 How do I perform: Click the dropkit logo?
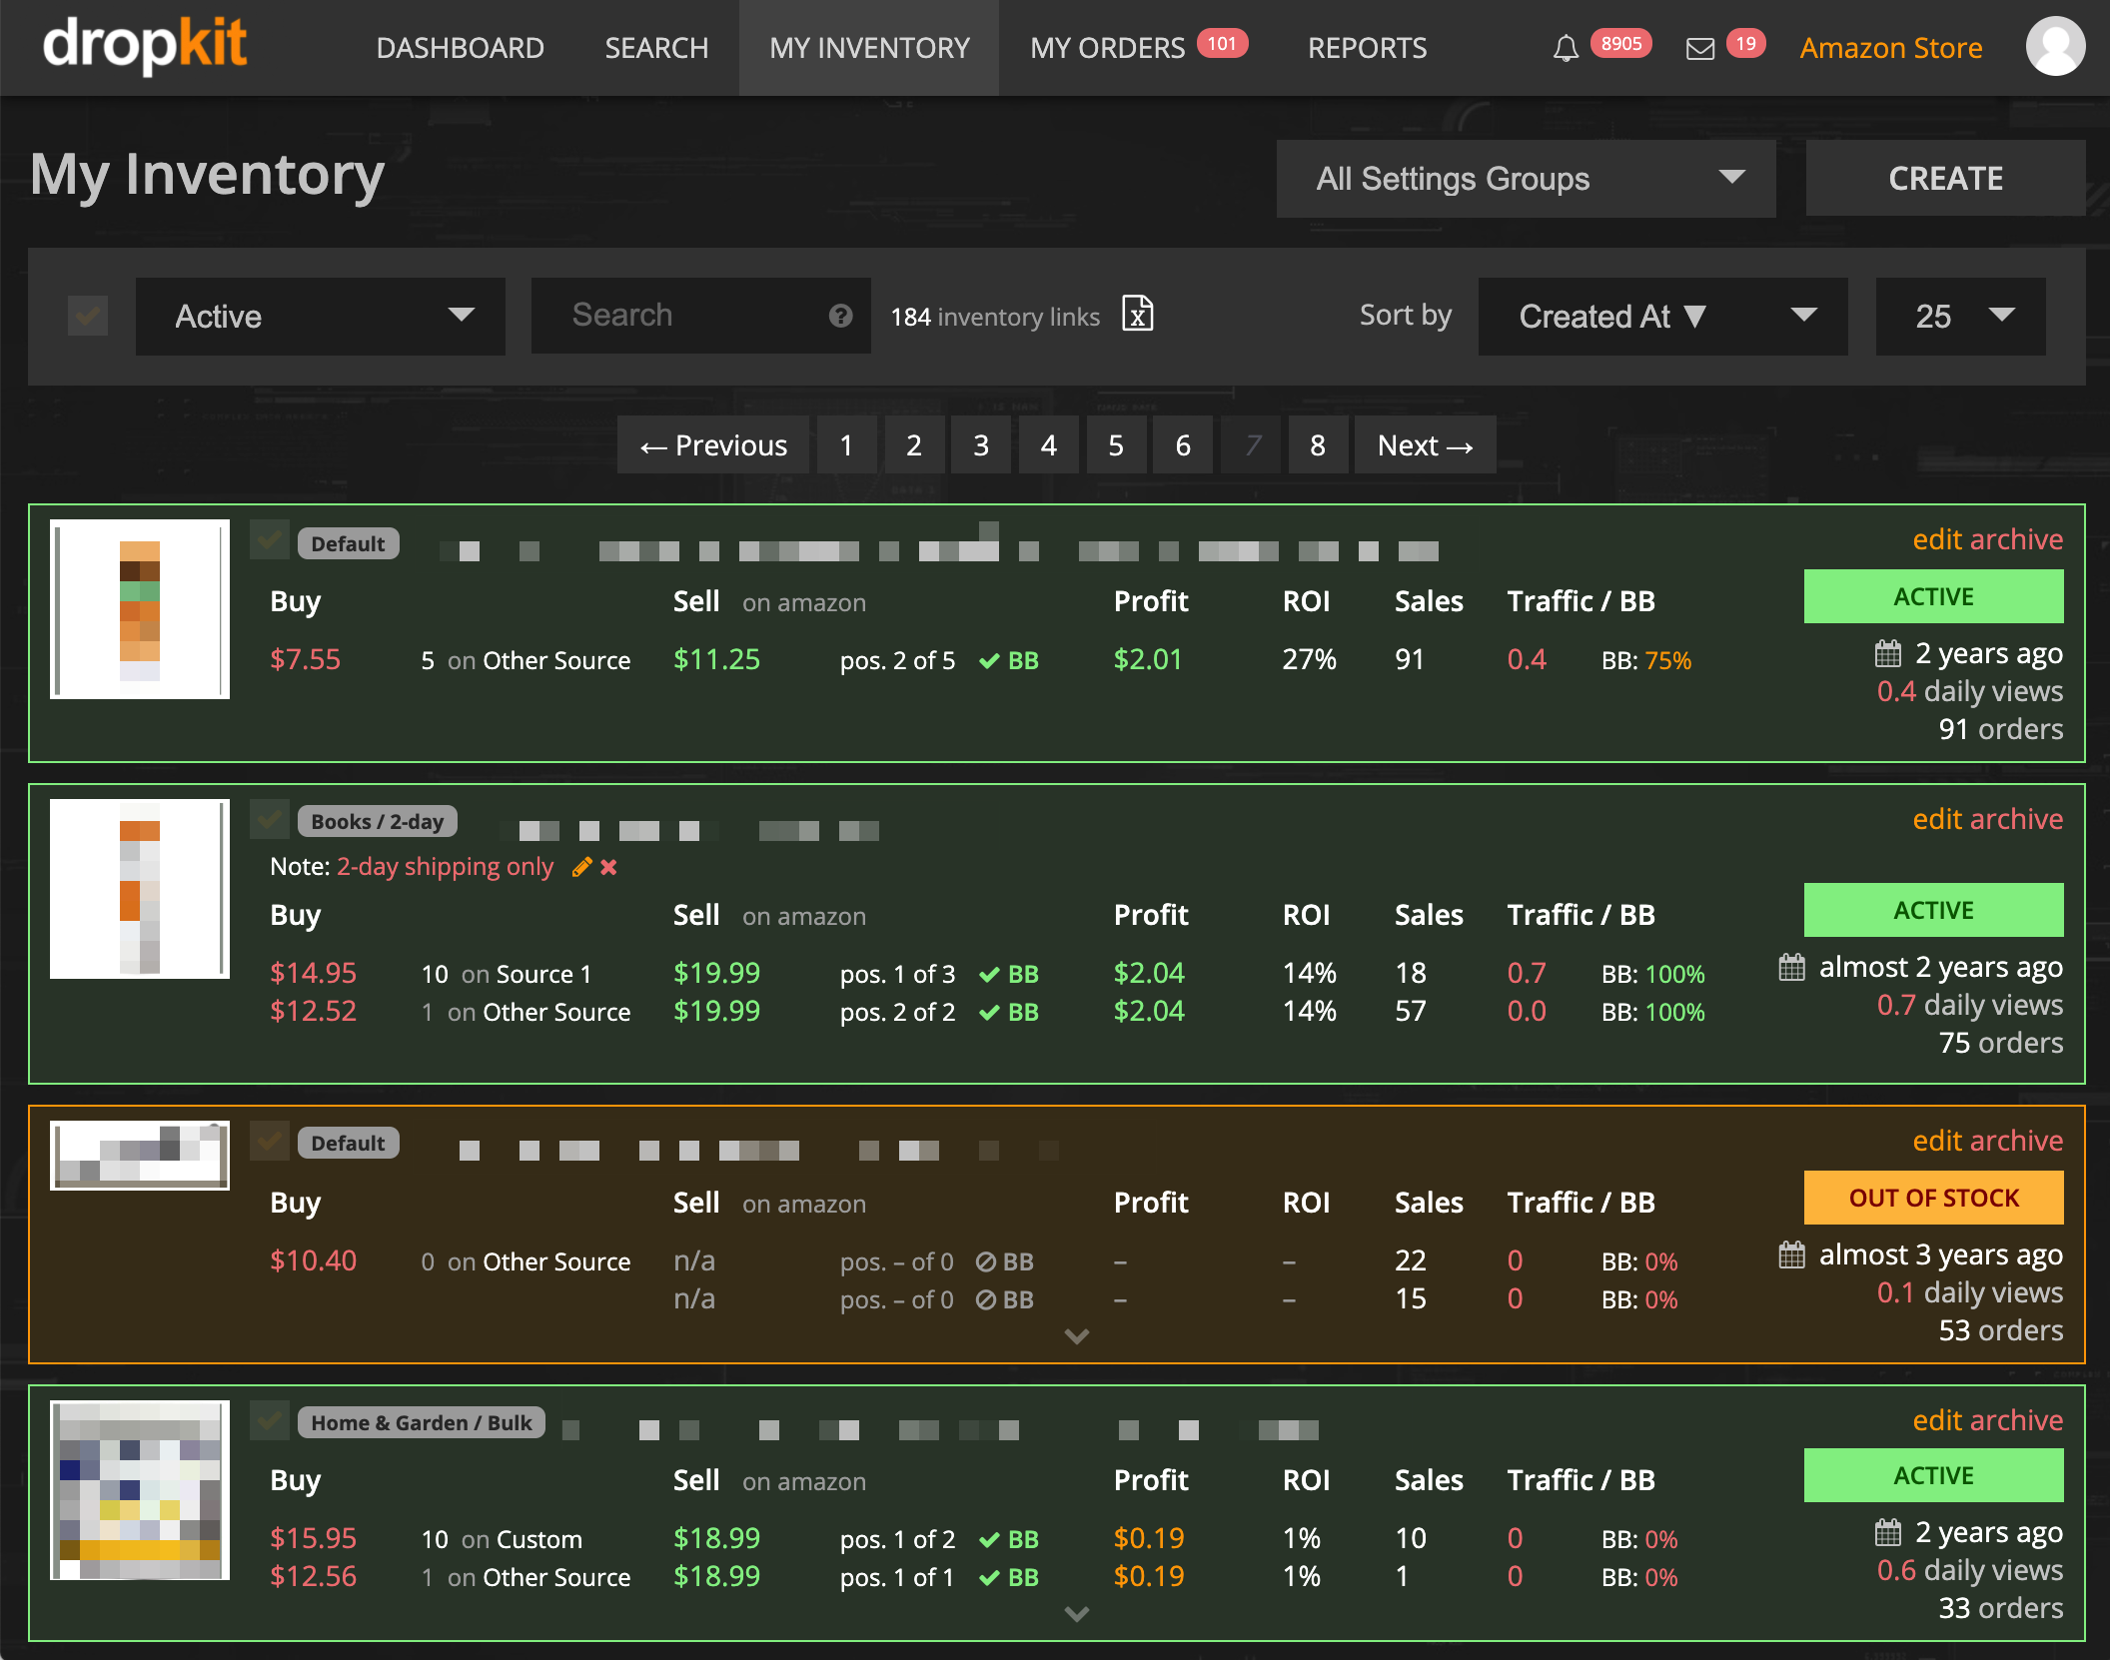145,45
